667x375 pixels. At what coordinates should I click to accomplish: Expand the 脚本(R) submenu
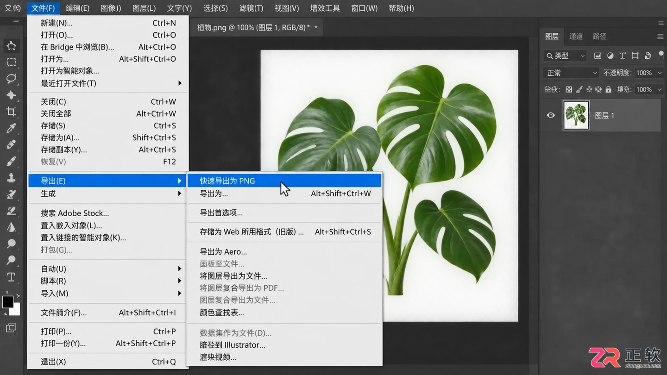(x=108, y=281)
